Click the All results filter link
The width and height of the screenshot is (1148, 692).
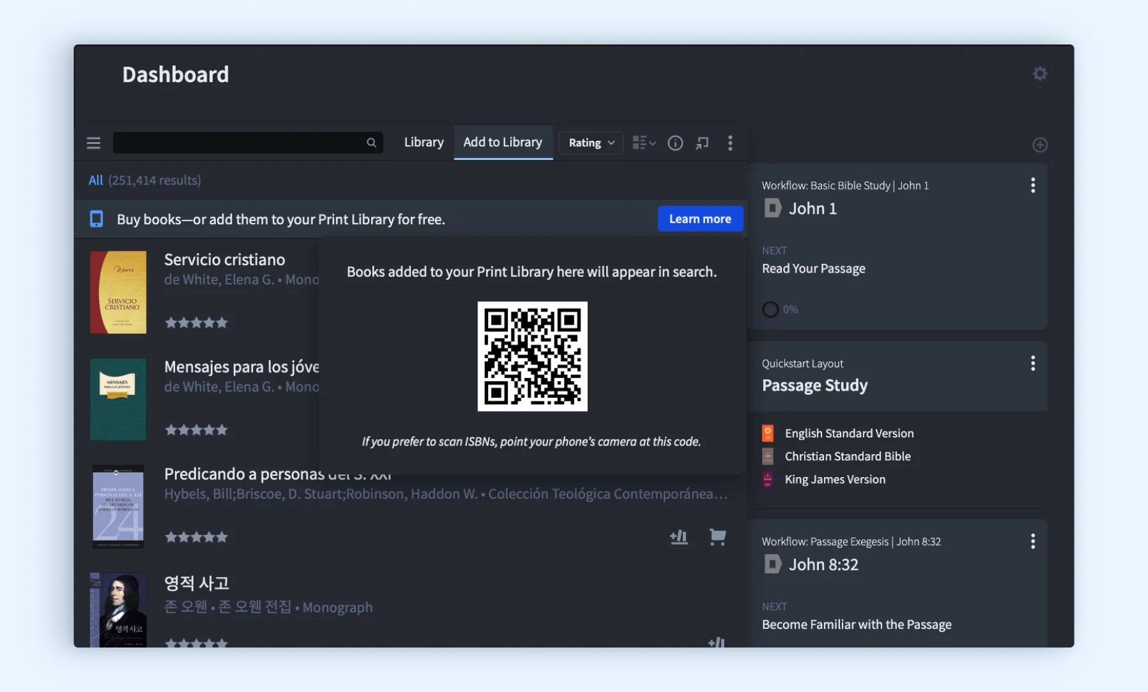coord(95,180)
